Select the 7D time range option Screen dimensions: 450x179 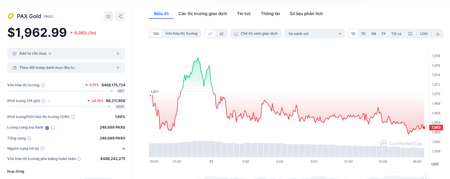[x=363, y=34]
